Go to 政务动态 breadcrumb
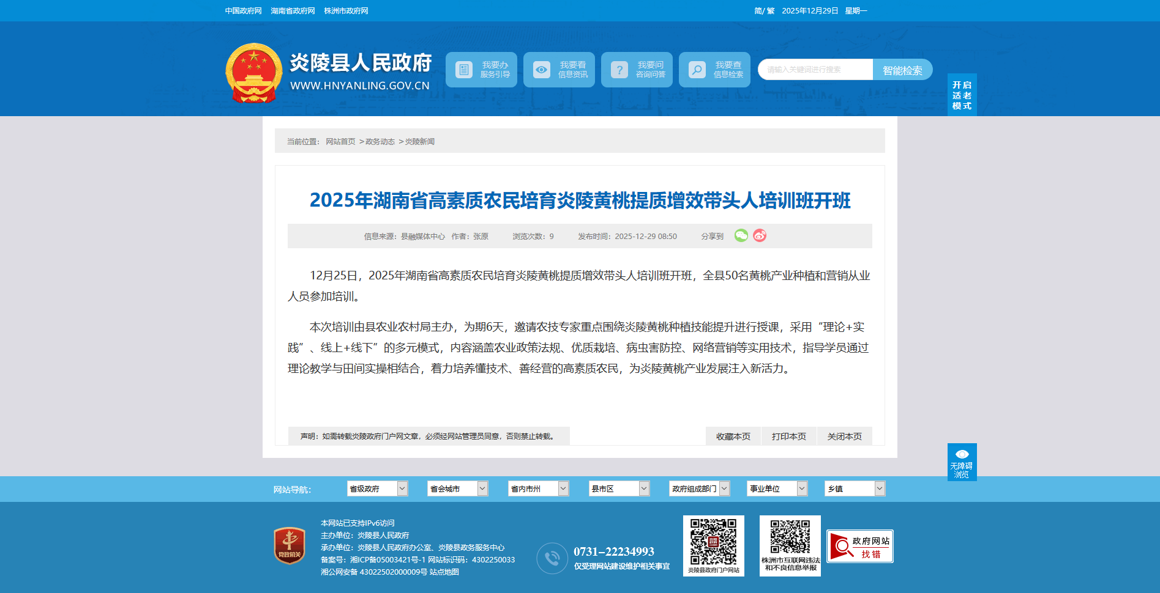Viewport: 1160px width, 593px height. pos(380,142)
